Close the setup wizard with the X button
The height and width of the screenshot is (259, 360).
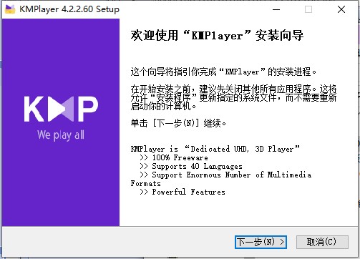tap(341, 9)
